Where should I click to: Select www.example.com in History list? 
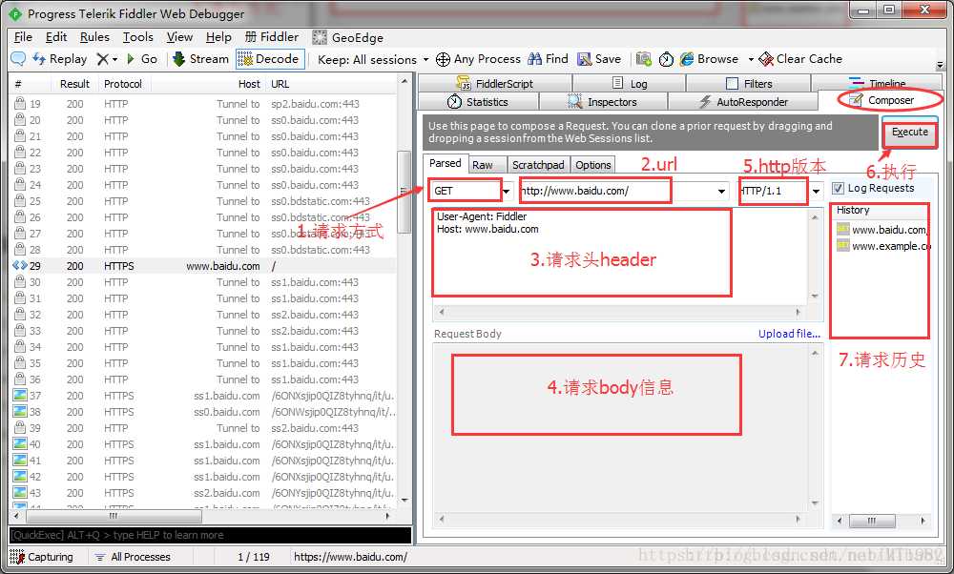(883, 246)
